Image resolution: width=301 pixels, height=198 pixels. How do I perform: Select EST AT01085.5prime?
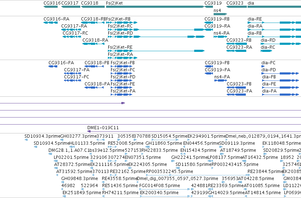246,189
